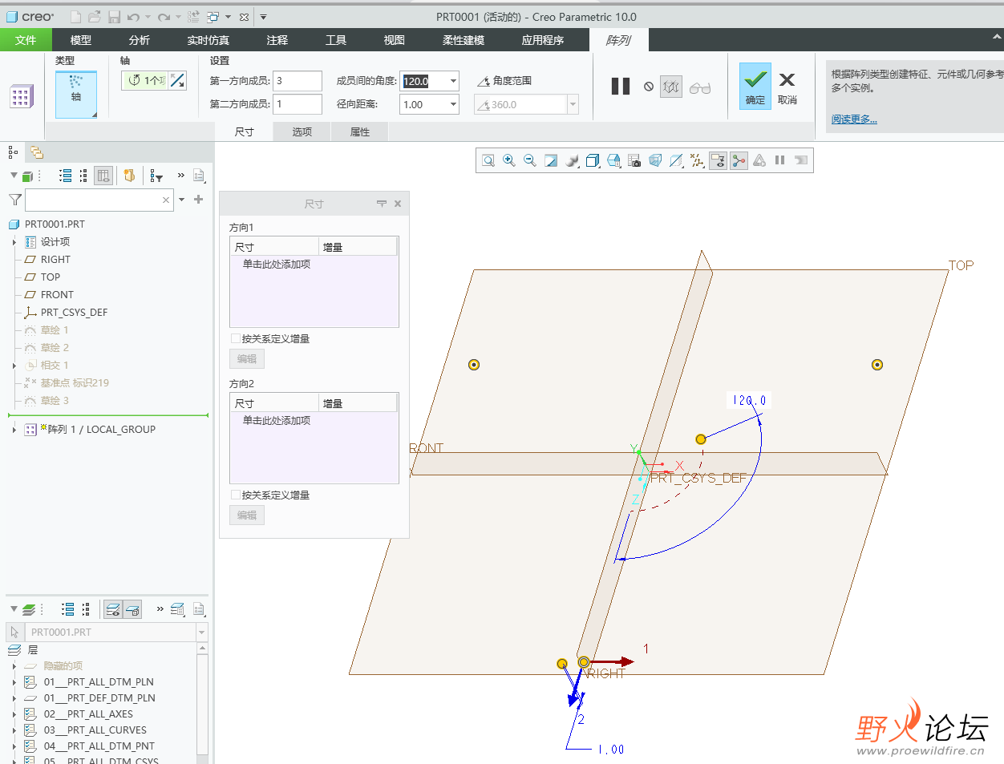Select the PRT_CSYS_DEF tree item
Image resolution: width=1004 pixels, height=764 pixels.
tap(74, 313)
